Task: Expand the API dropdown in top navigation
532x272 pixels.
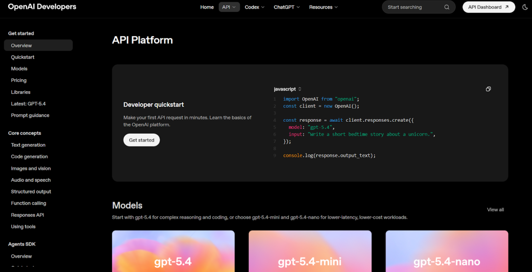Action: (x=229, y=7)
